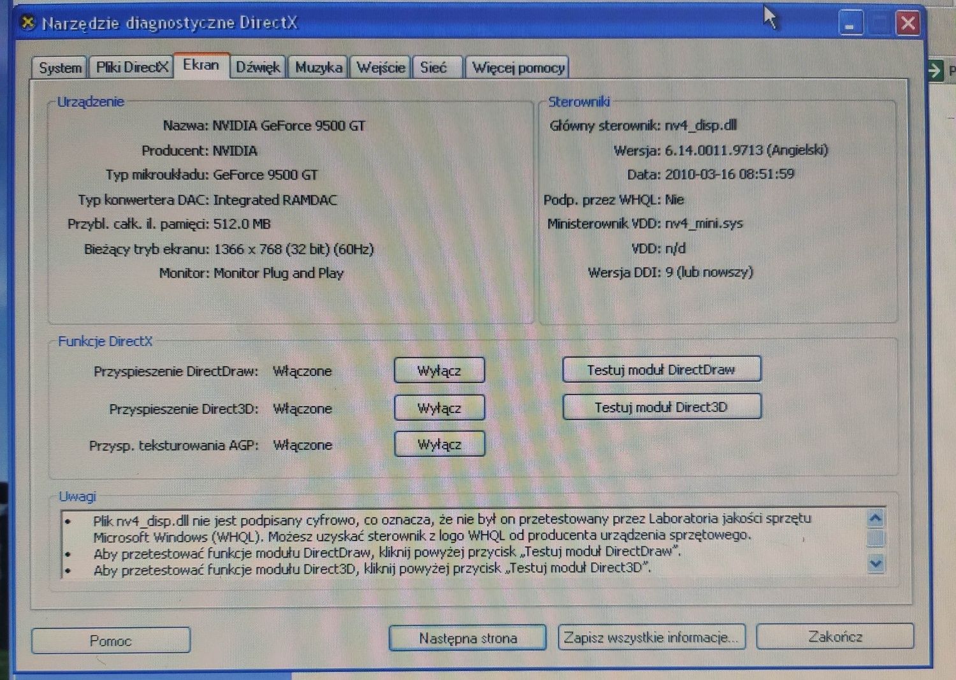
Task: Go to Następna strona
Action: click(x=468, y=638)
